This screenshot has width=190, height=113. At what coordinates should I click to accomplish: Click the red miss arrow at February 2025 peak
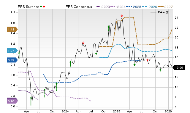tap(122, 16)
